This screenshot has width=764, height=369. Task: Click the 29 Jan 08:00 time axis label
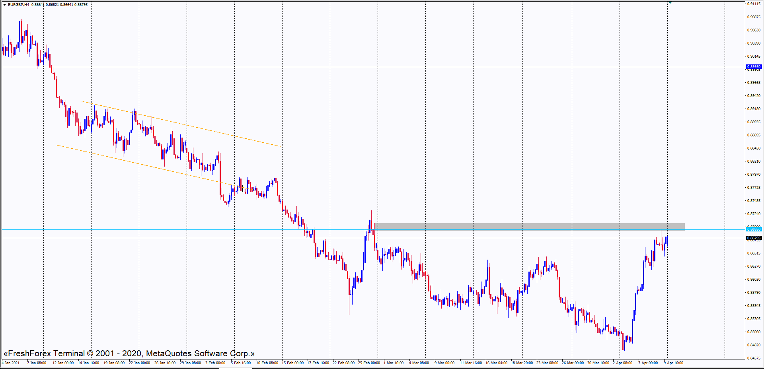(x=190, y=363)
